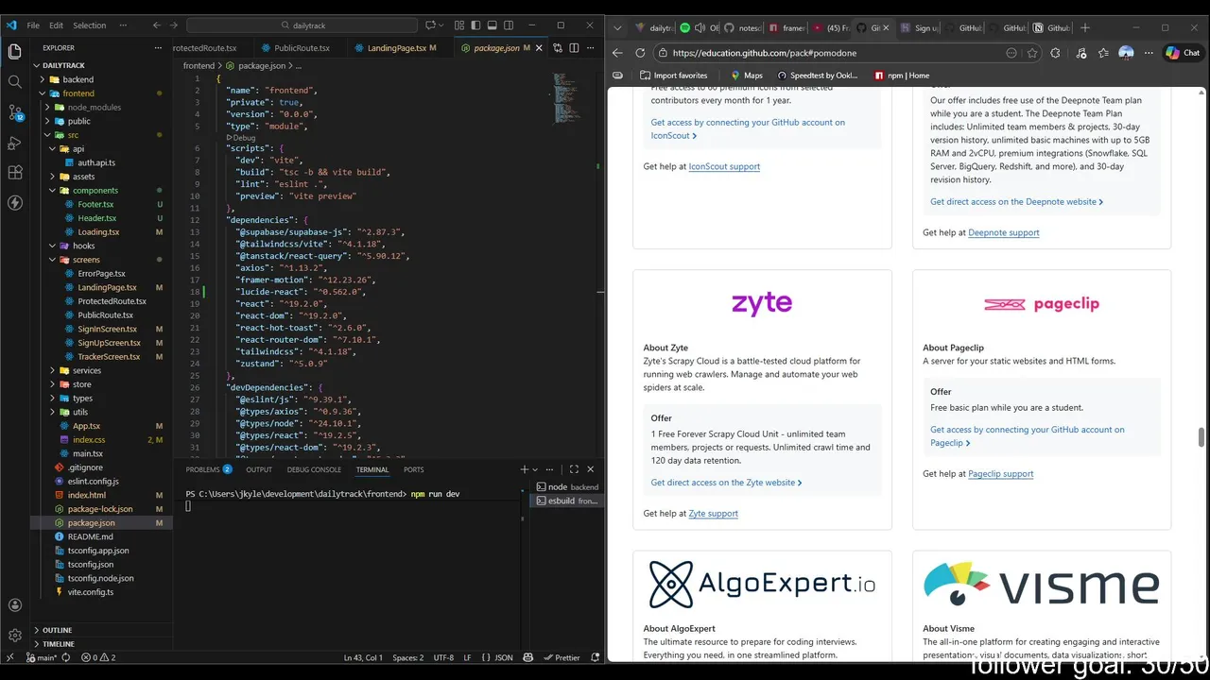
Task: Expand the hooks folder
Action: point(83,246)
